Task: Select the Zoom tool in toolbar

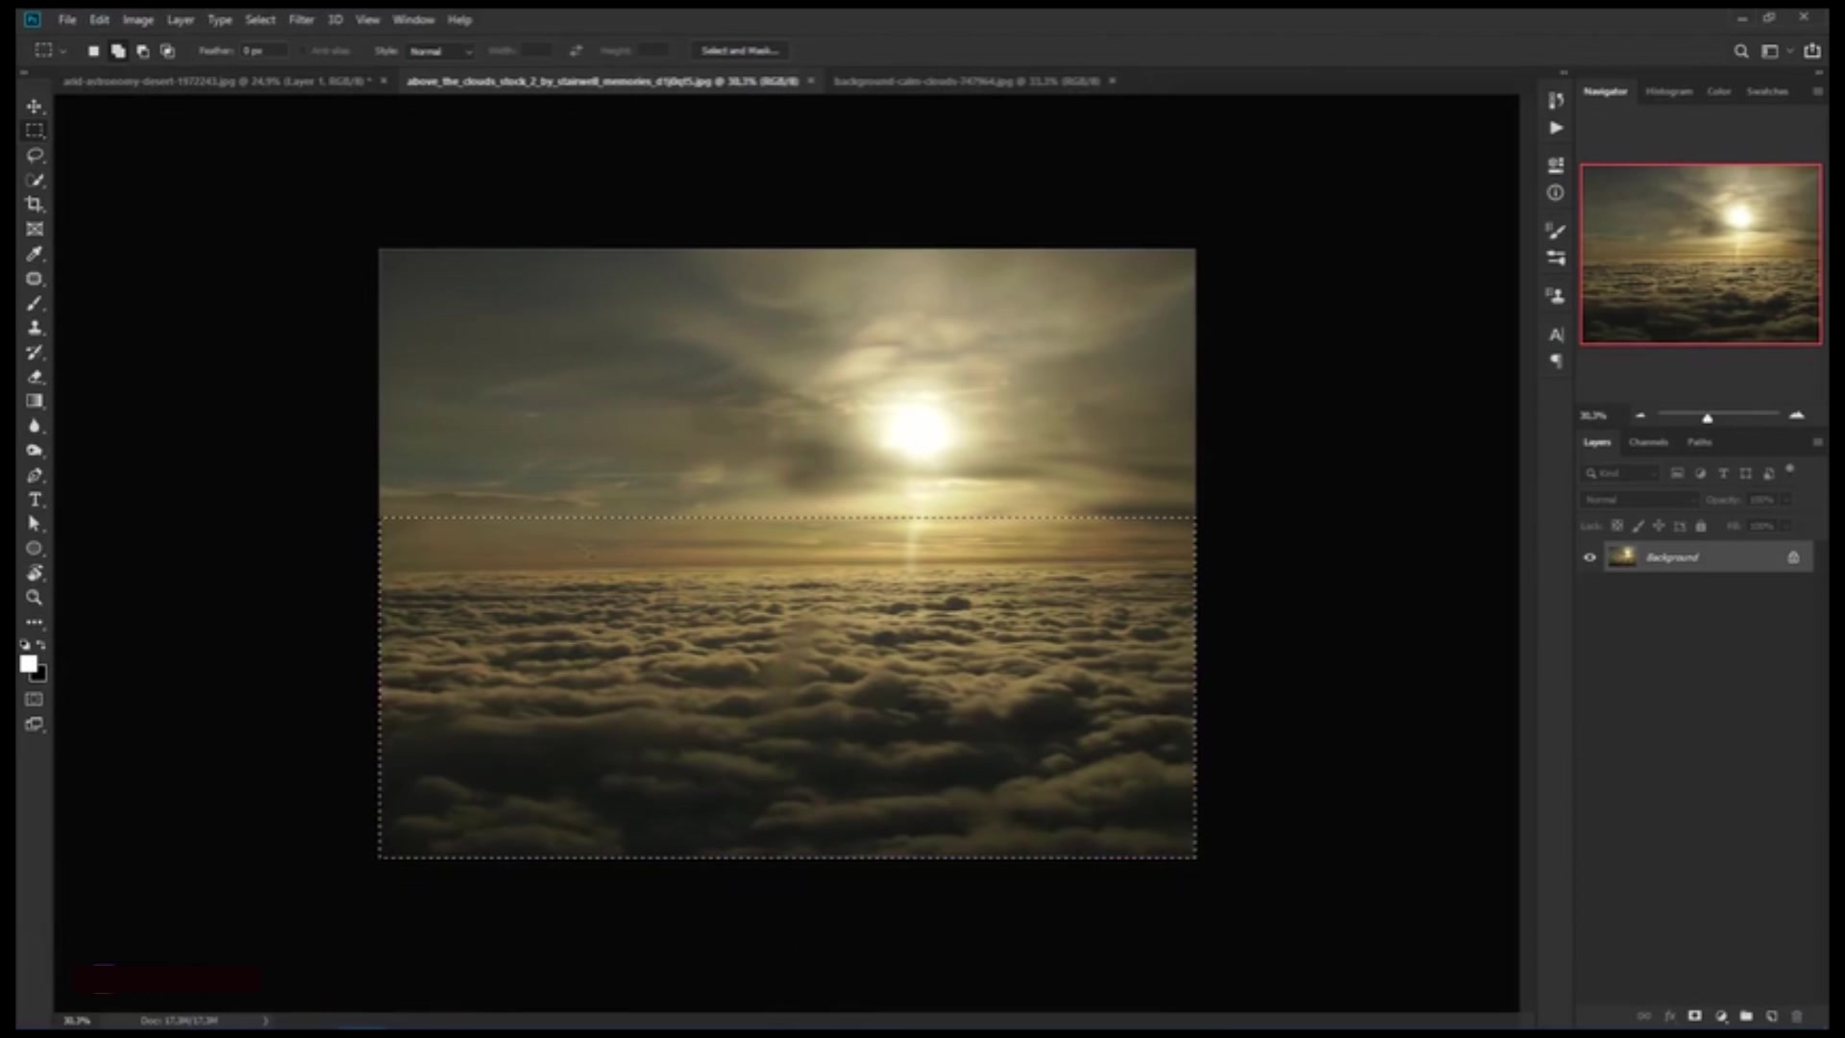Action: [x=35, y=598]
